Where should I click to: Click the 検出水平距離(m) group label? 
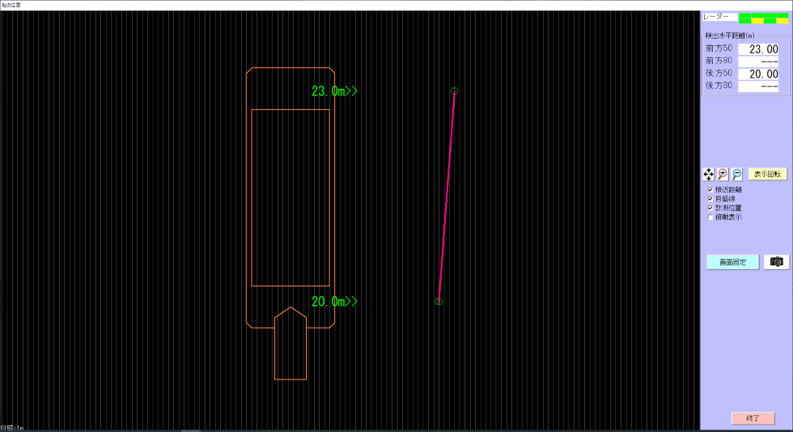[x=730, y=36]
